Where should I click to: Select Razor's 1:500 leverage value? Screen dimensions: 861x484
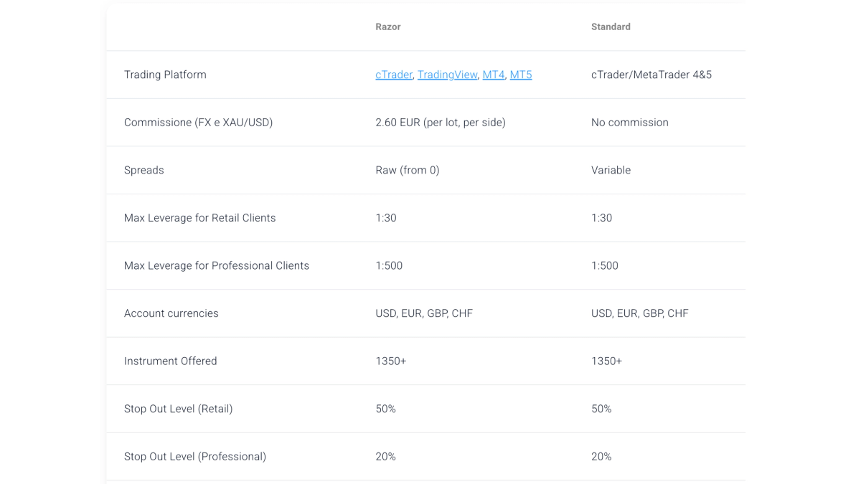389,265
